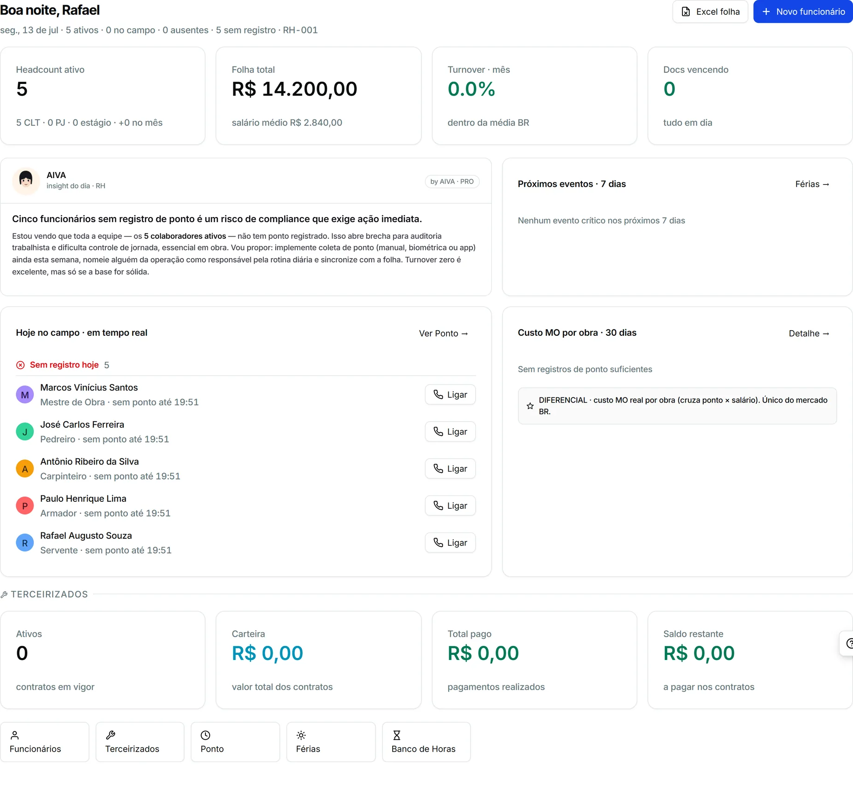Call Paulo Henrique Lima with Ligar
Viewport: 853px width, 787px height.
click(x=450, y=506)
